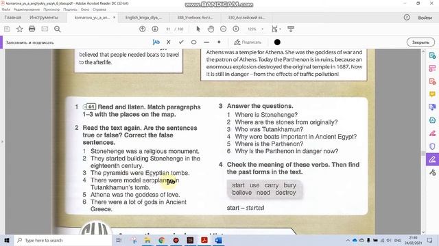439x246 pixels.
Task: Open the Organize Pages sidebar icon
Action: 432,68
